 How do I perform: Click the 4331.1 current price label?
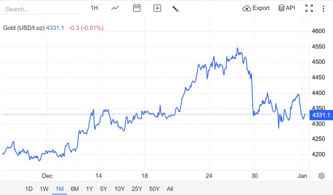(321, 115)
